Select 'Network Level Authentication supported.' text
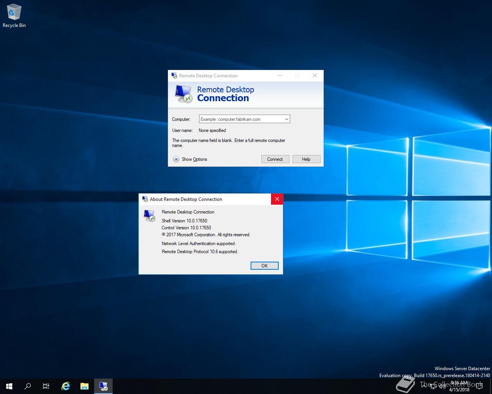This screenshot has width=492, height=394. tap(199, 244)
